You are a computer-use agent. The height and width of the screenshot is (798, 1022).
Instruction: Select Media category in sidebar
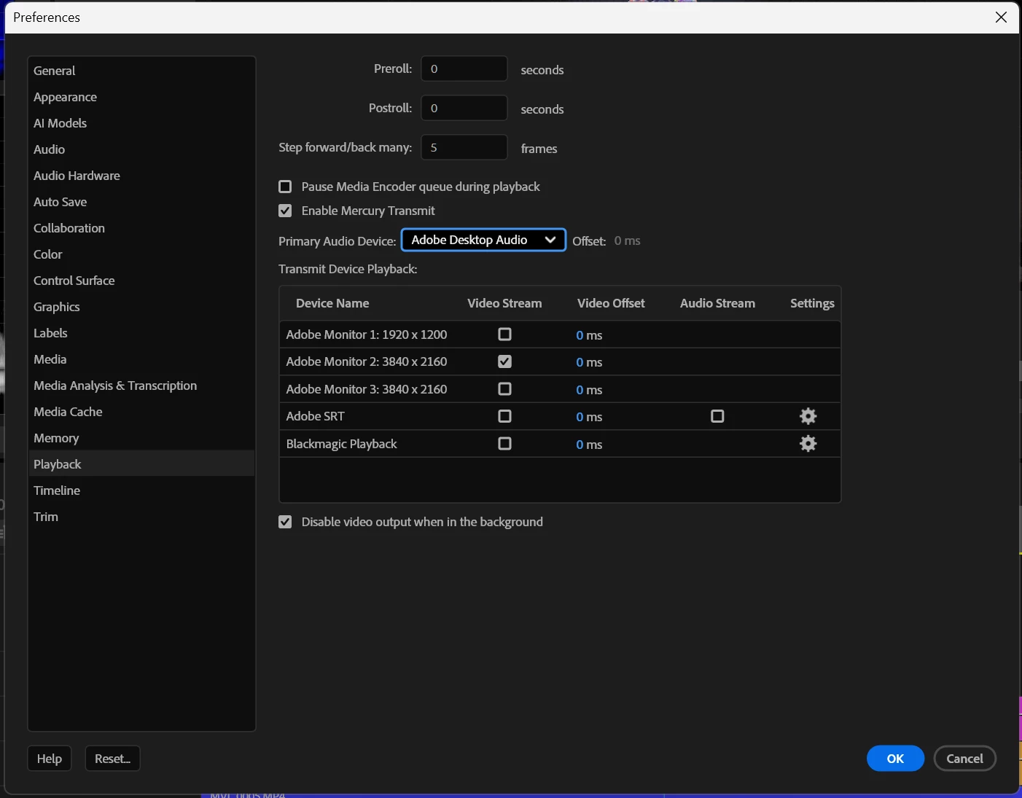141,359
